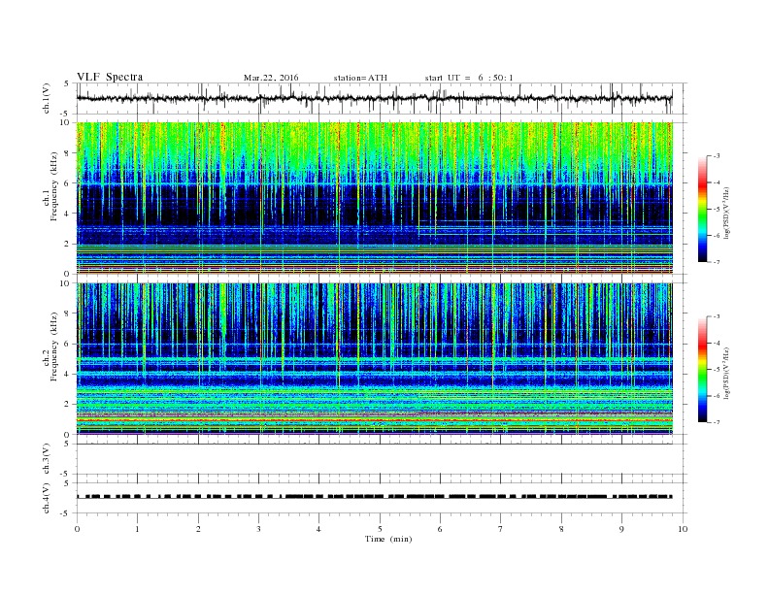Viewport: 769px width, 594px height.
Task: Click the "0" tick on the time axis
Action: [x=77, y=529]
